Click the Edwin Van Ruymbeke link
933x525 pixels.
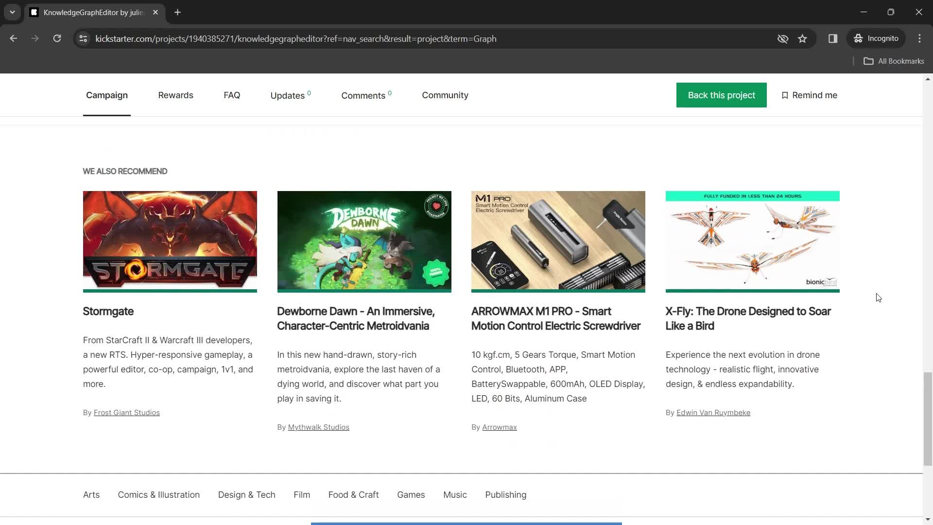click(713, 412)
